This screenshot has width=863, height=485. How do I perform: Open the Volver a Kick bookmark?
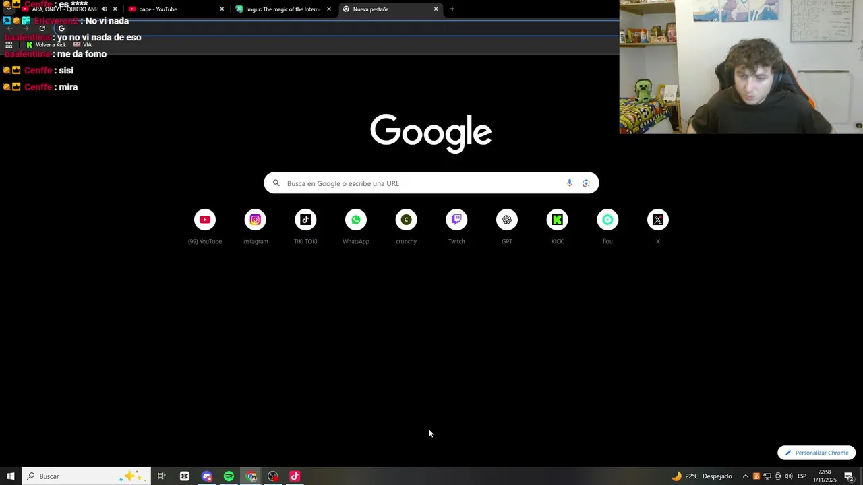(46, 45)
